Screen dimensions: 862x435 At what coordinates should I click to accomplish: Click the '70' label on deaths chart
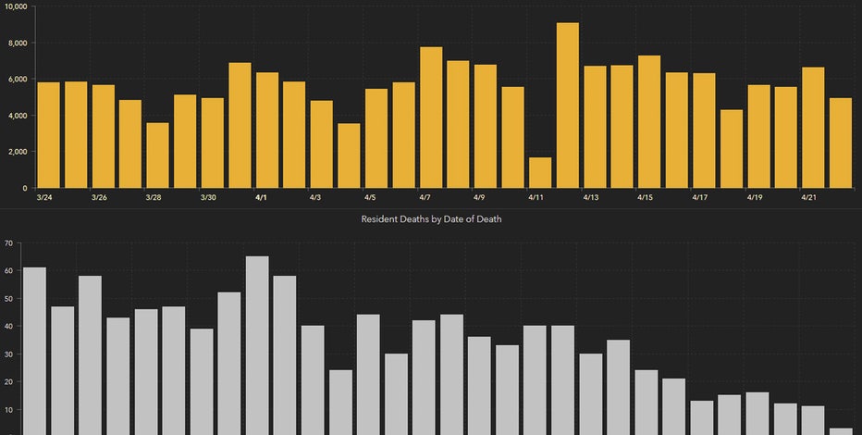point(9,242)
